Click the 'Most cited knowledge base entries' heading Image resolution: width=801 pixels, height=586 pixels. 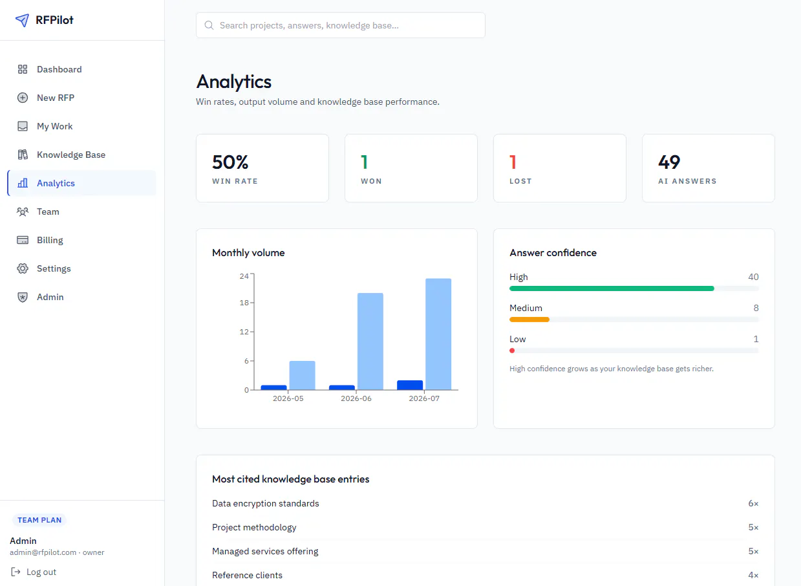291,479
